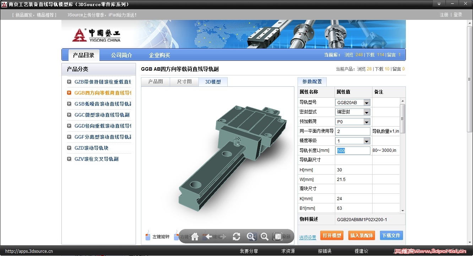
Task: Click the 新品首发，精品推荐 banner text
Action: pyautogui.click(x=34, y=15)
